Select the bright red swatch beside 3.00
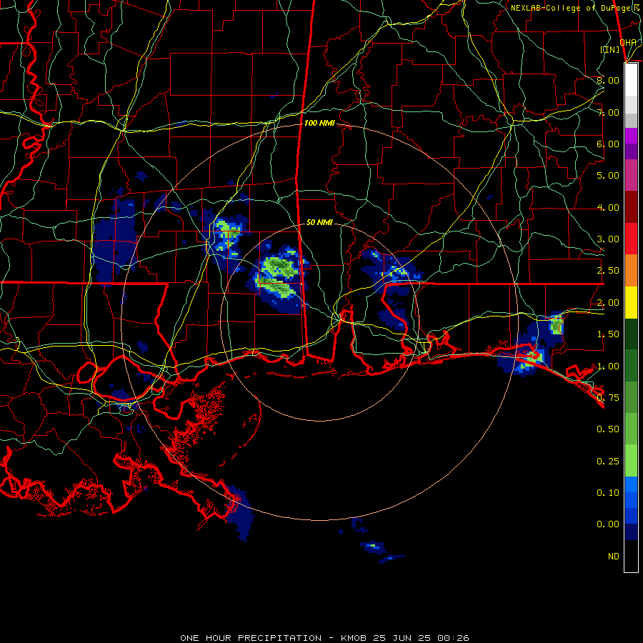Viewport: 643px width, 643px height. [x=631, y=239]
